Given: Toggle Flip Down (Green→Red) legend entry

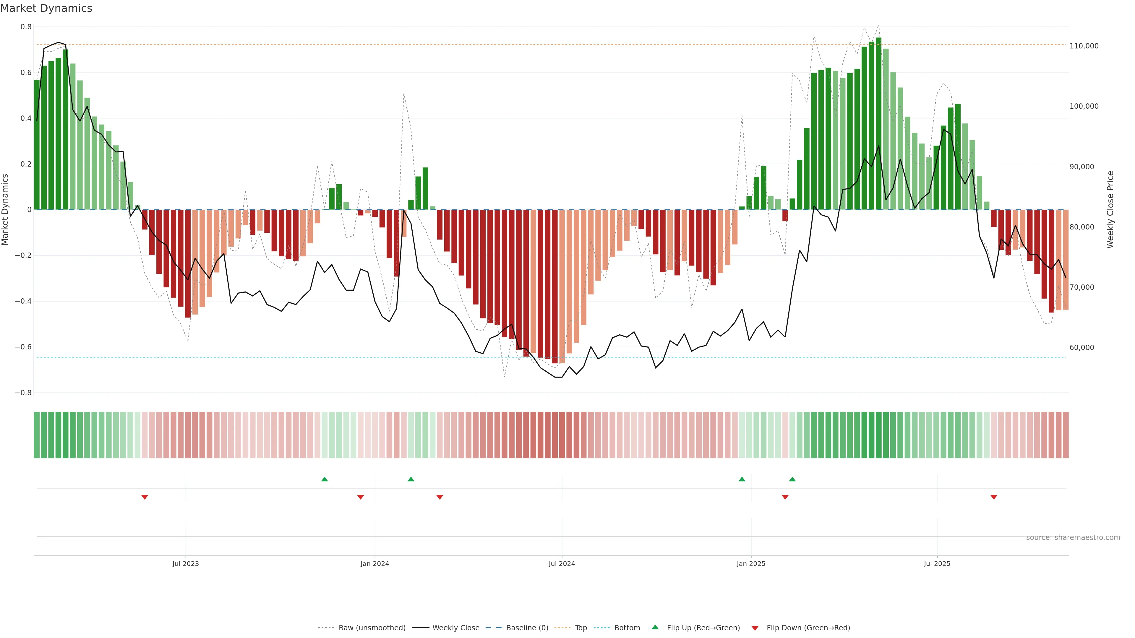Looking at the screenshot, I should point(808,628).
